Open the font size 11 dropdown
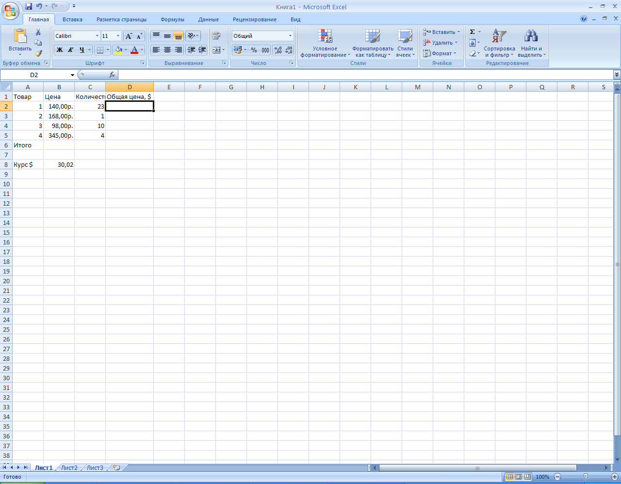 [x=118, y=36]
